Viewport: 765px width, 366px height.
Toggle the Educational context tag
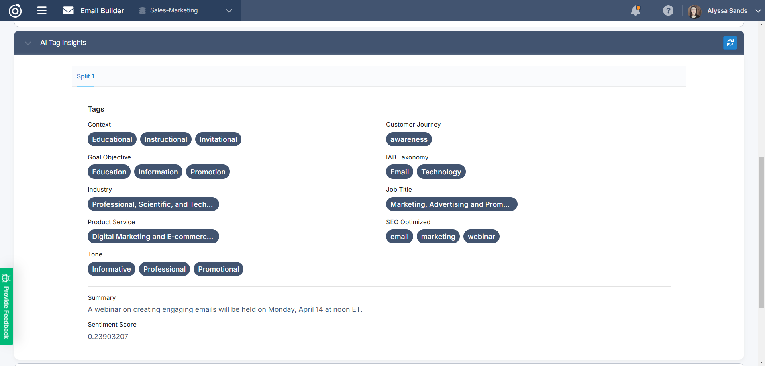pos(112,139)
